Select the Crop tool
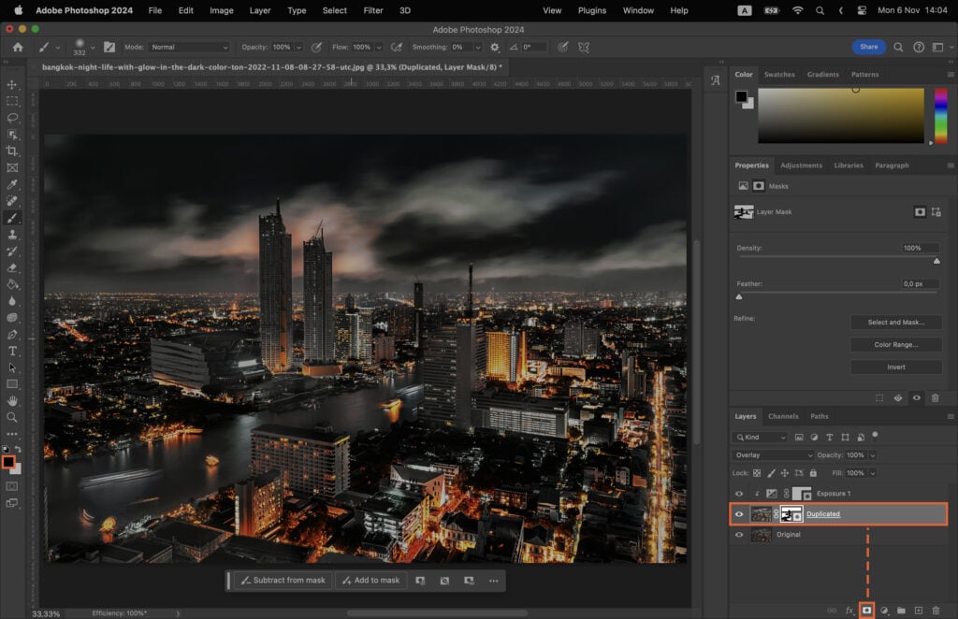Image resolution: width=958 pixels, height=619 pixels. pos(12,151)
